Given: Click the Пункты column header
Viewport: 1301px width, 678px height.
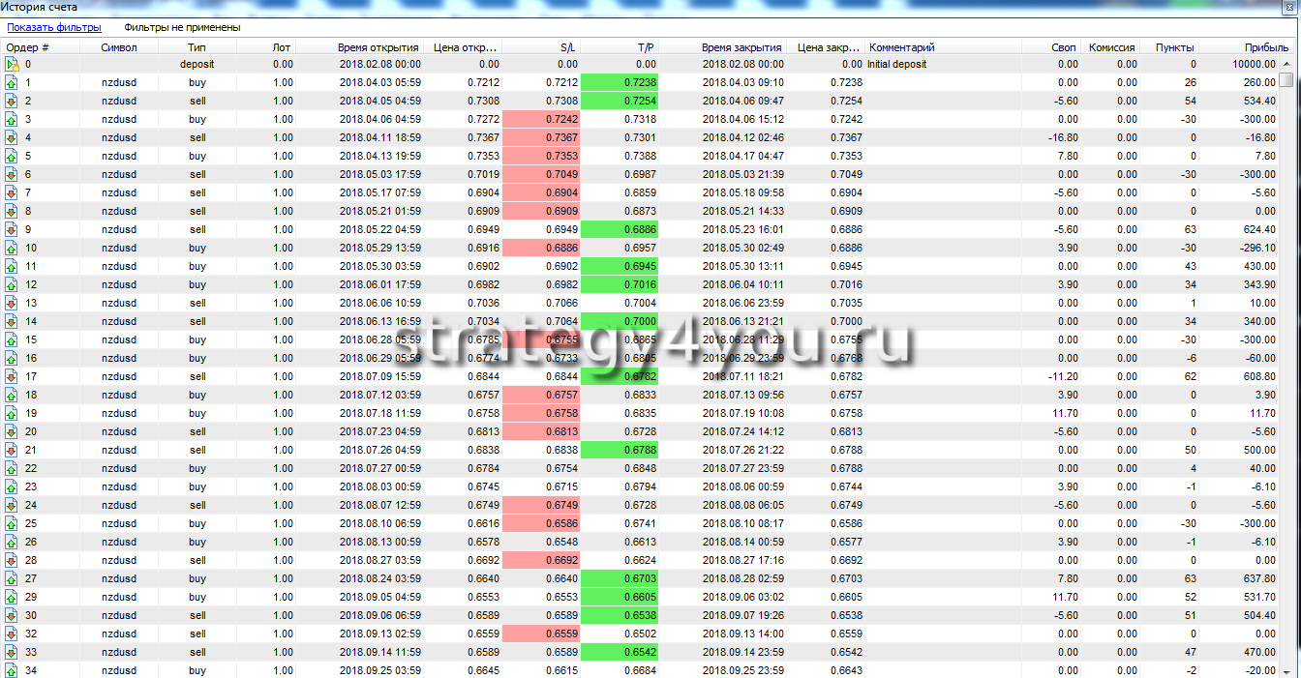Looking at the screenshot, I should point(1174,47).
